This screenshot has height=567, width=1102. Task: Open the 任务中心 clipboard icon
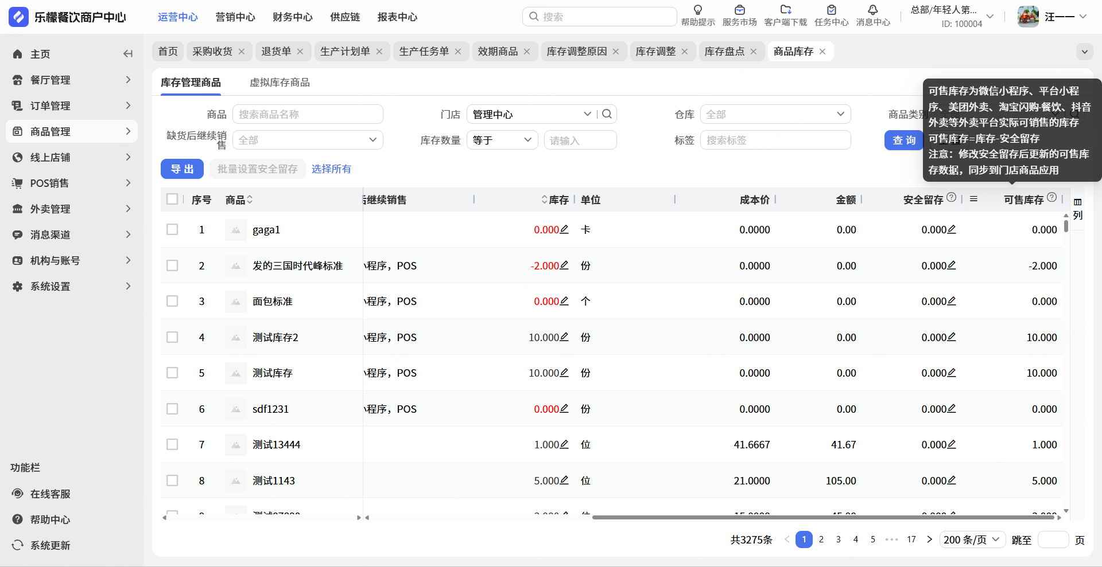831,10
